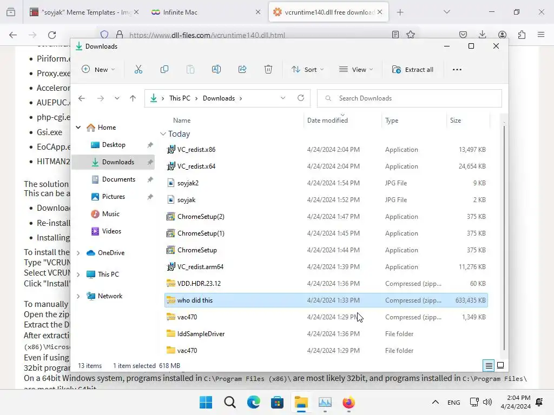Expand the OneDrive tree node
This screenshot has width=554, height=415.
[78, 253]
